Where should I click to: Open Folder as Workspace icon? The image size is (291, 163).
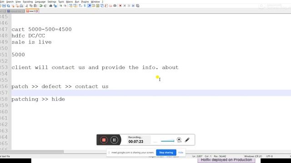pos(110,6)
